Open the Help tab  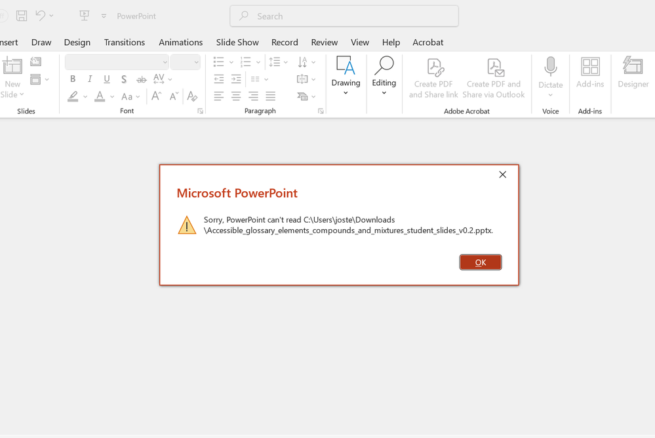[391, 42]
